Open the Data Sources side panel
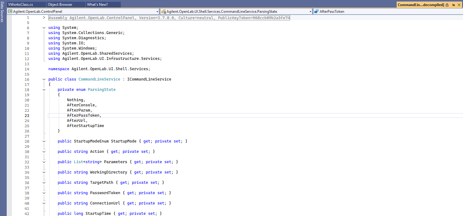463x216 pixels. coord(2,11)
